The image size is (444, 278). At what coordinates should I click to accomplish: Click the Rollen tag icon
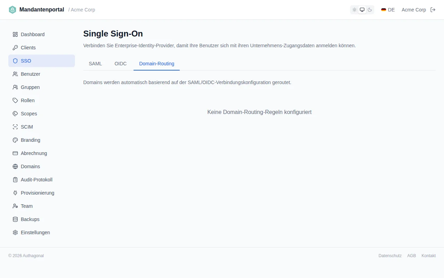click(x=15, y=100)
